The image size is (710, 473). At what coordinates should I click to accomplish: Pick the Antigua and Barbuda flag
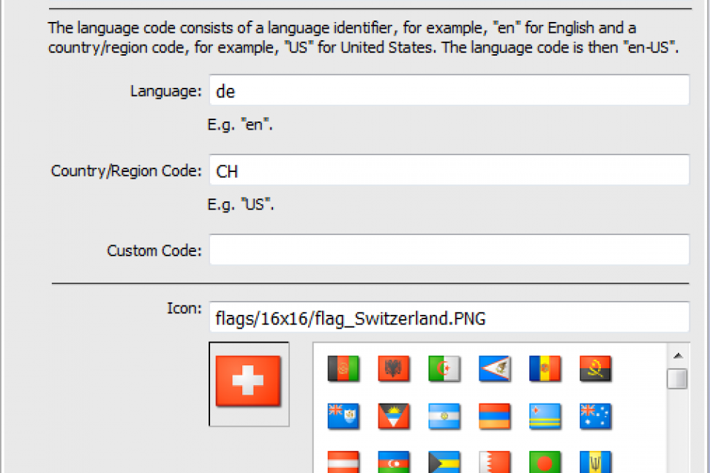[x=394, y=416]
